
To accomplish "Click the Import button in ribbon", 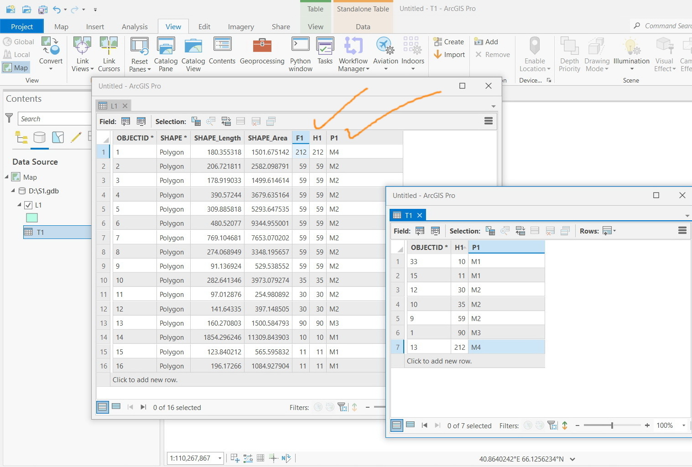I will tap(449, 54).
